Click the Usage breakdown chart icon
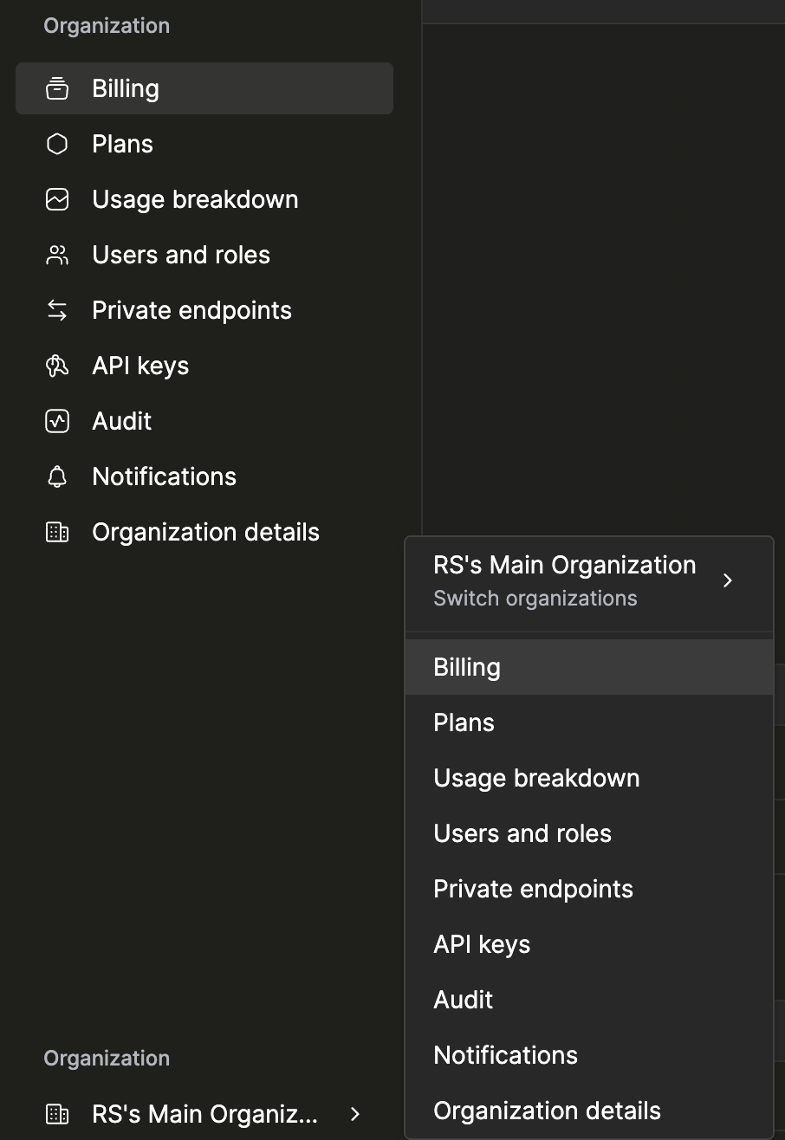This screenshot has height=1140, width=785. (x=56, y=199)
